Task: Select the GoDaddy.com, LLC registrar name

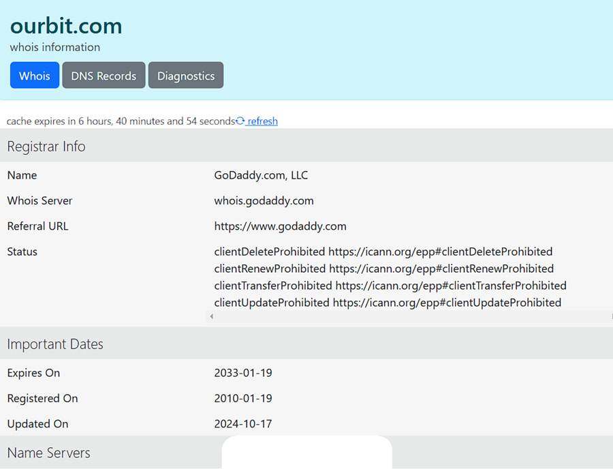Action: (261, 175)
